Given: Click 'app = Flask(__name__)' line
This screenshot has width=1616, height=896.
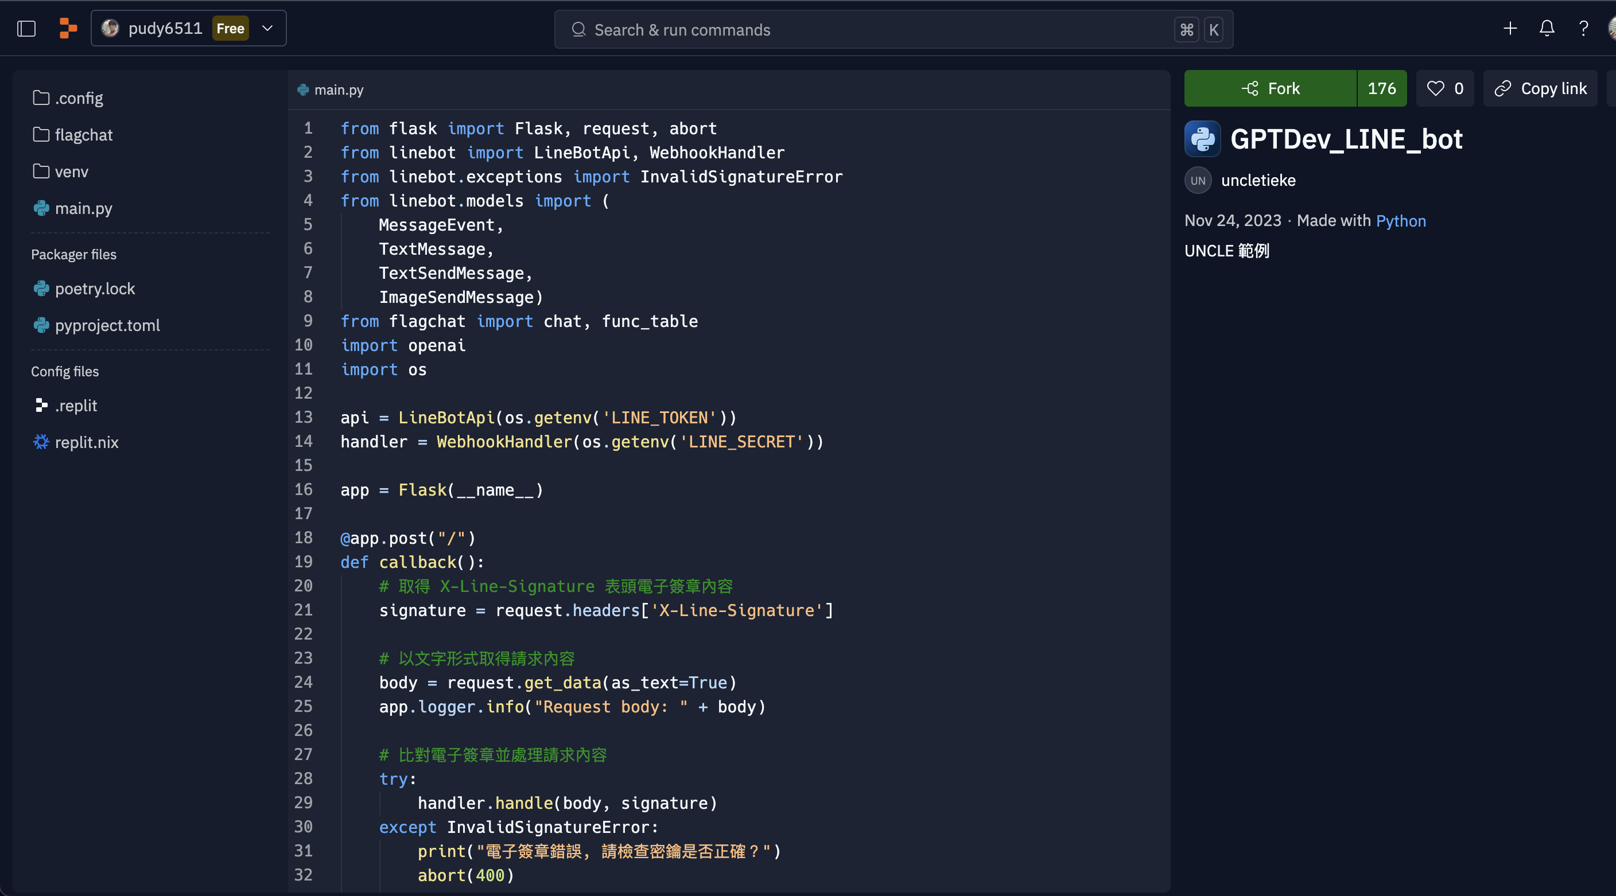Looking at the screenshot, I should pos(442,490).
